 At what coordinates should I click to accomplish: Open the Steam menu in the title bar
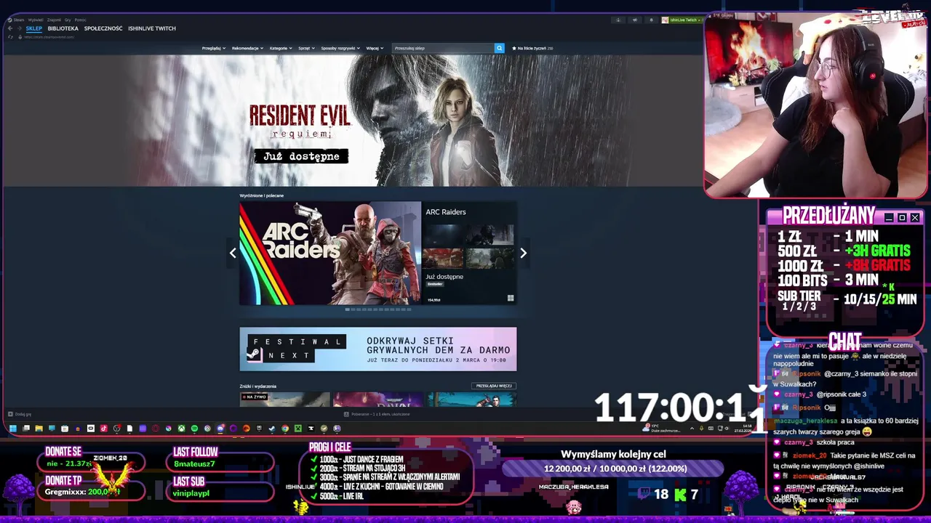tap(19, 20)
